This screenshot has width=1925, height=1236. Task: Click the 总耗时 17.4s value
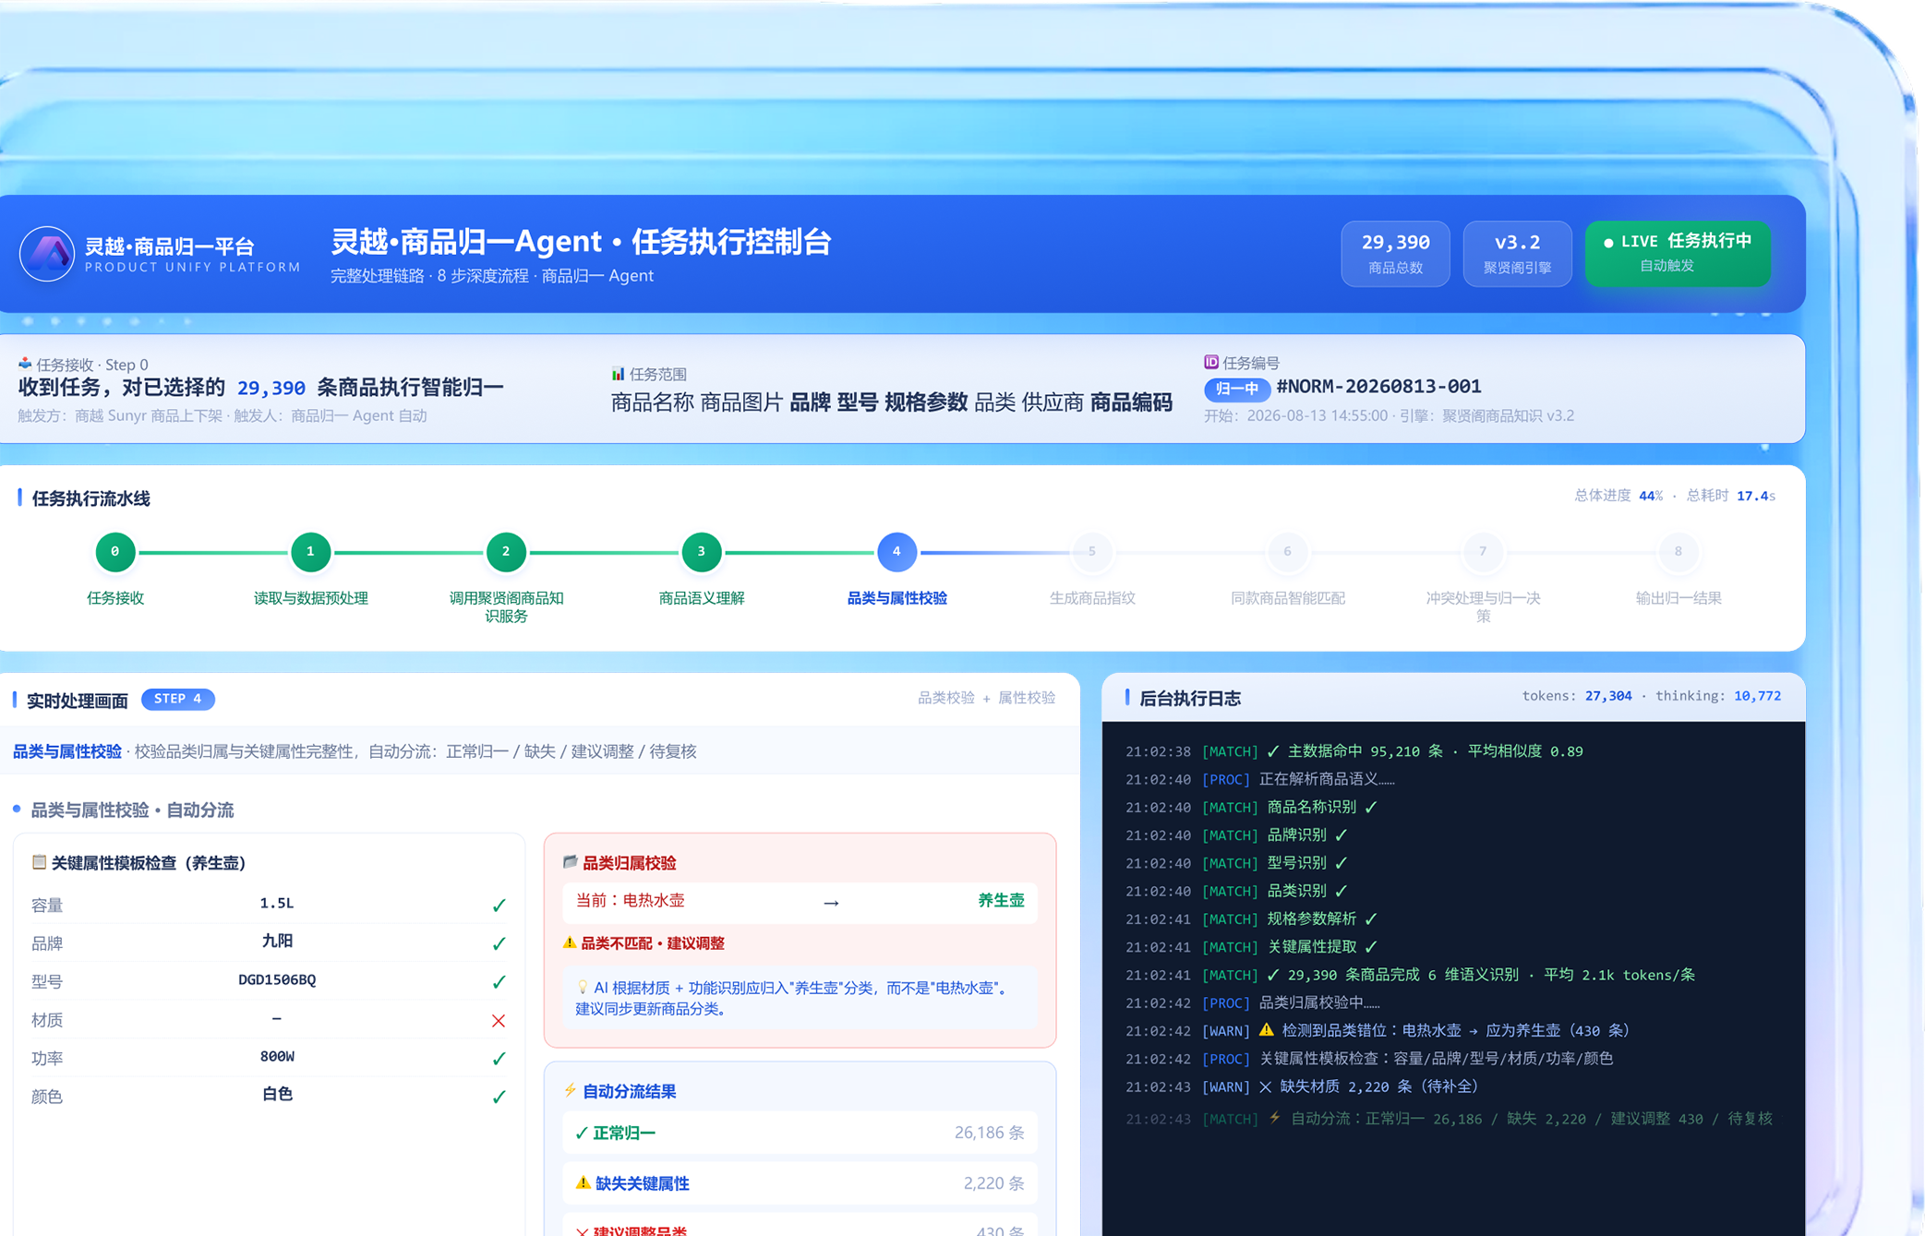pyautogui.click(x=1756, y=496)
